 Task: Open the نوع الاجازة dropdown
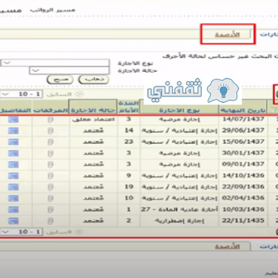click(x=55, y=63)
